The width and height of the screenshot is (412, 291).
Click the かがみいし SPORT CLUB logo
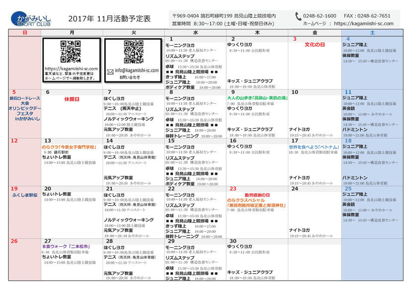point(31,19)
